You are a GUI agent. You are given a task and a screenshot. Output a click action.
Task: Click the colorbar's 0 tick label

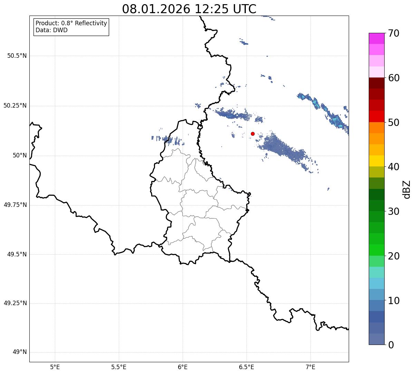[391, 345]
